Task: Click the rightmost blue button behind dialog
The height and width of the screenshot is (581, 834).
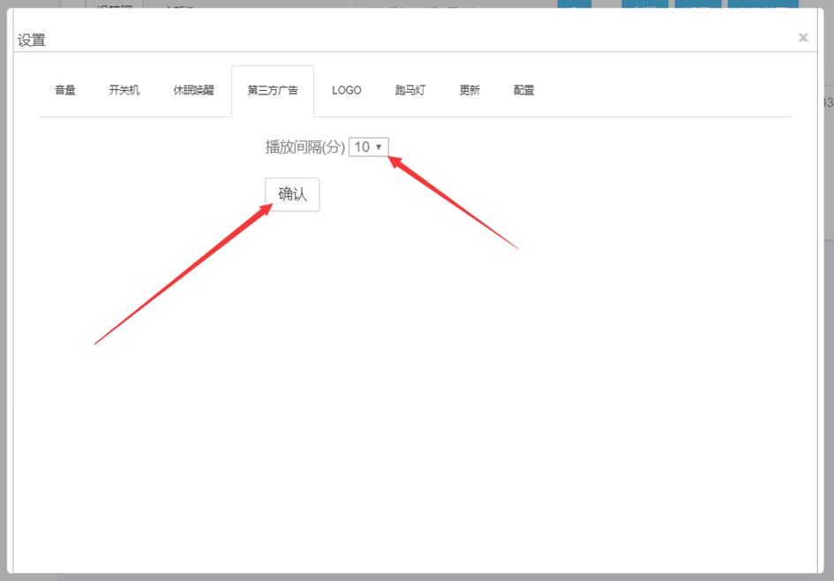Action: (x=762, y=4)
